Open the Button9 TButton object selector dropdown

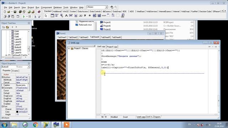28,67
